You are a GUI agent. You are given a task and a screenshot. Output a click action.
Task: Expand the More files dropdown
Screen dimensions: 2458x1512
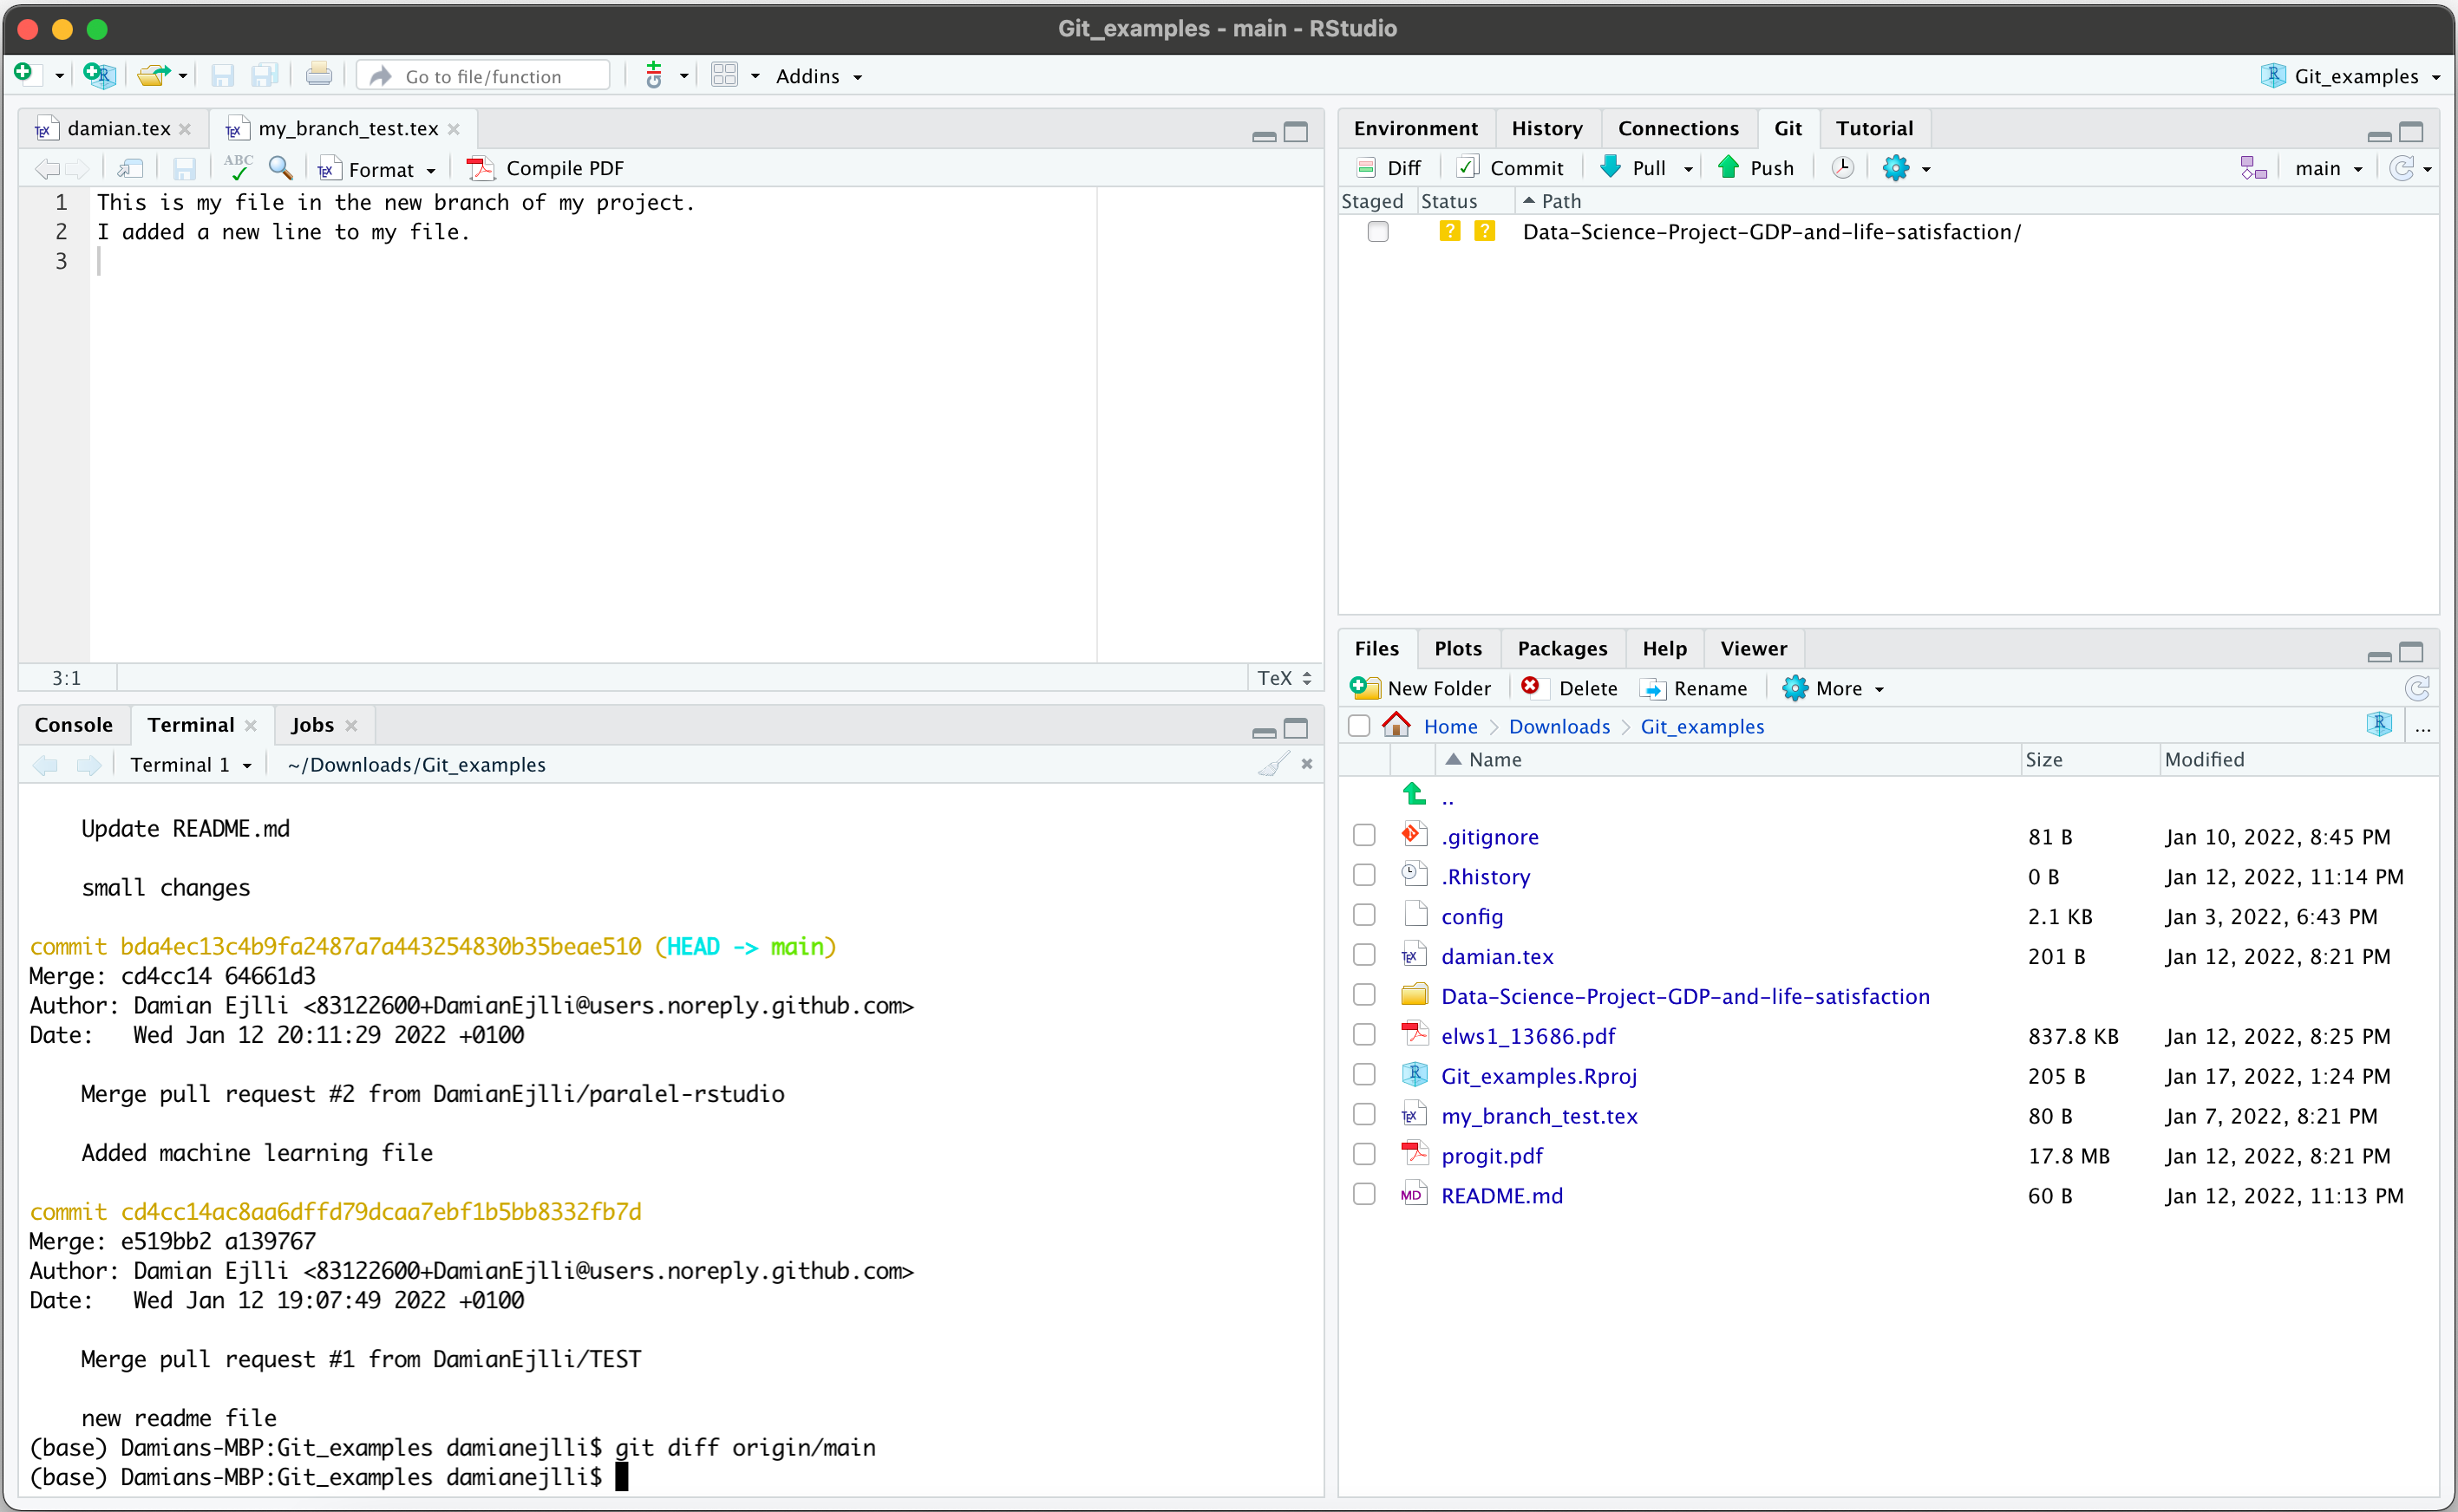1850,688
